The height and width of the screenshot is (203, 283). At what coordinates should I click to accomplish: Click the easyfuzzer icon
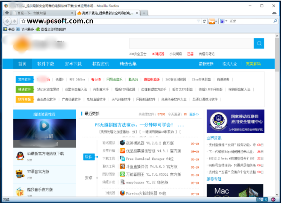coord(122,182)
